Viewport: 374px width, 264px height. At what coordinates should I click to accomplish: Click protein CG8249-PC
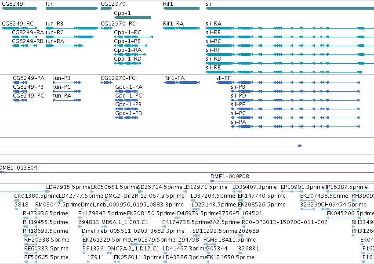coord(20,101)
